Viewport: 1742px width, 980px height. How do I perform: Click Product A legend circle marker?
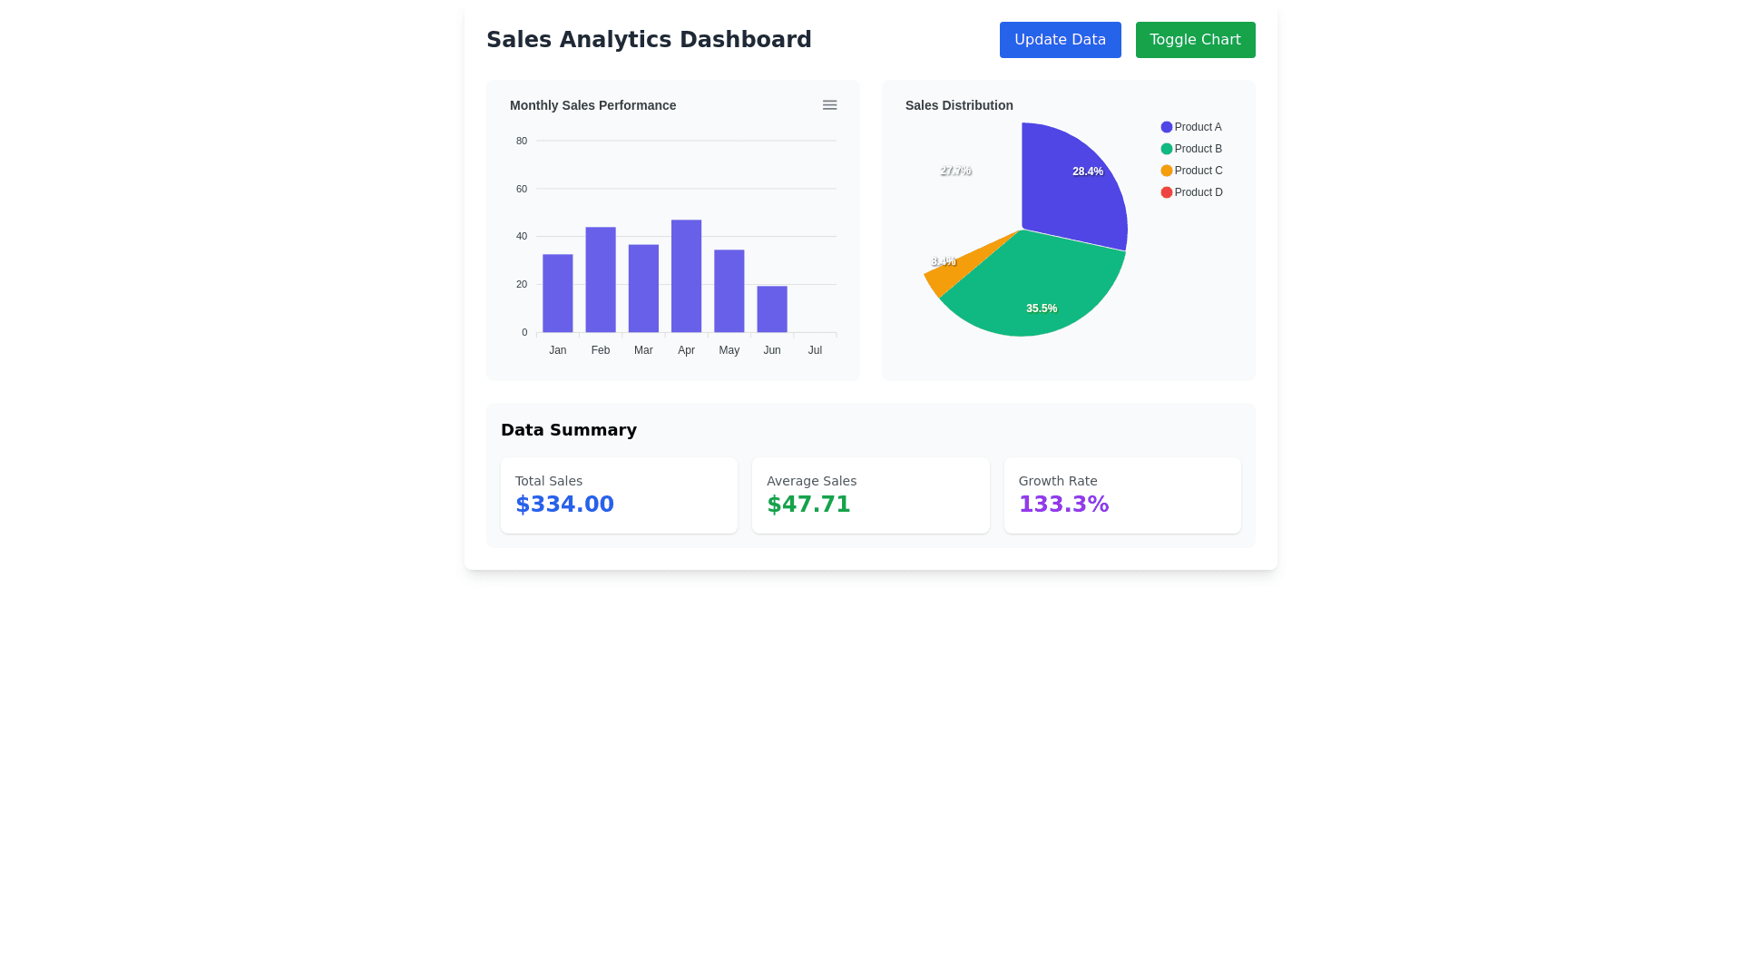(1167, 127)
